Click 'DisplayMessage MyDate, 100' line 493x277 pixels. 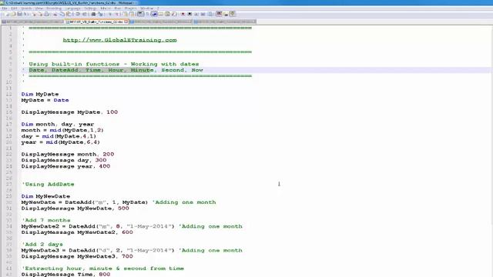69,112
